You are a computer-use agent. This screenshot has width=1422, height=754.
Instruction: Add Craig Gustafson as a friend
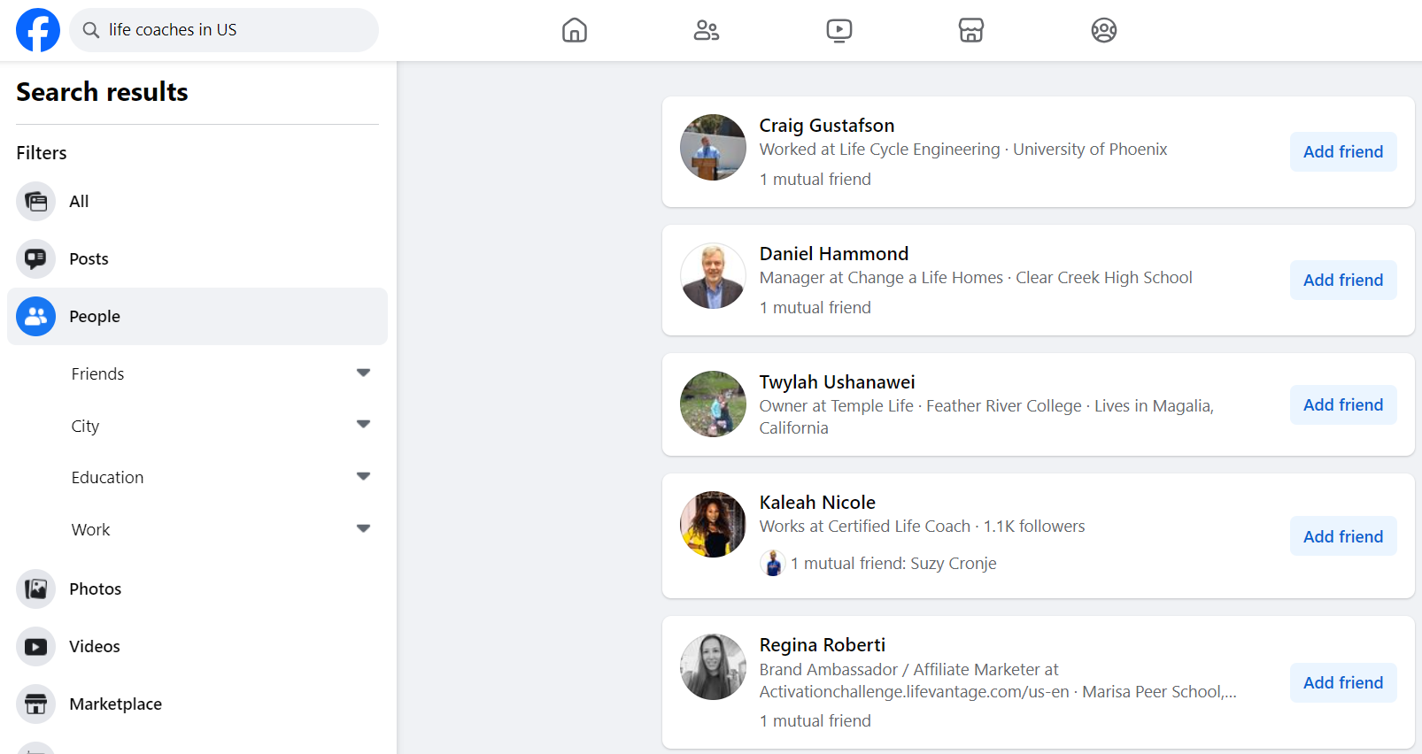tap(1342, 152)
